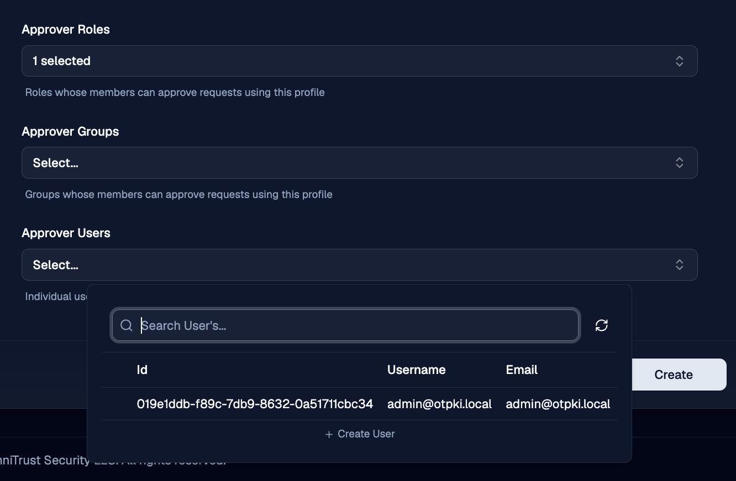The width and height of the screenshot is (736, 481).
Task: Open the Approver Users dropdown
Action: 359,265
